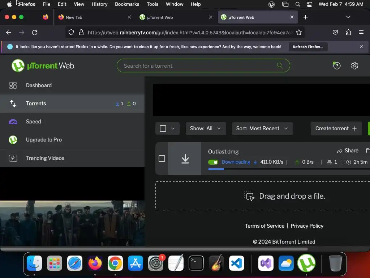
Task: Open the Tools menu in menu bar
Action: (x=152, y=4)
